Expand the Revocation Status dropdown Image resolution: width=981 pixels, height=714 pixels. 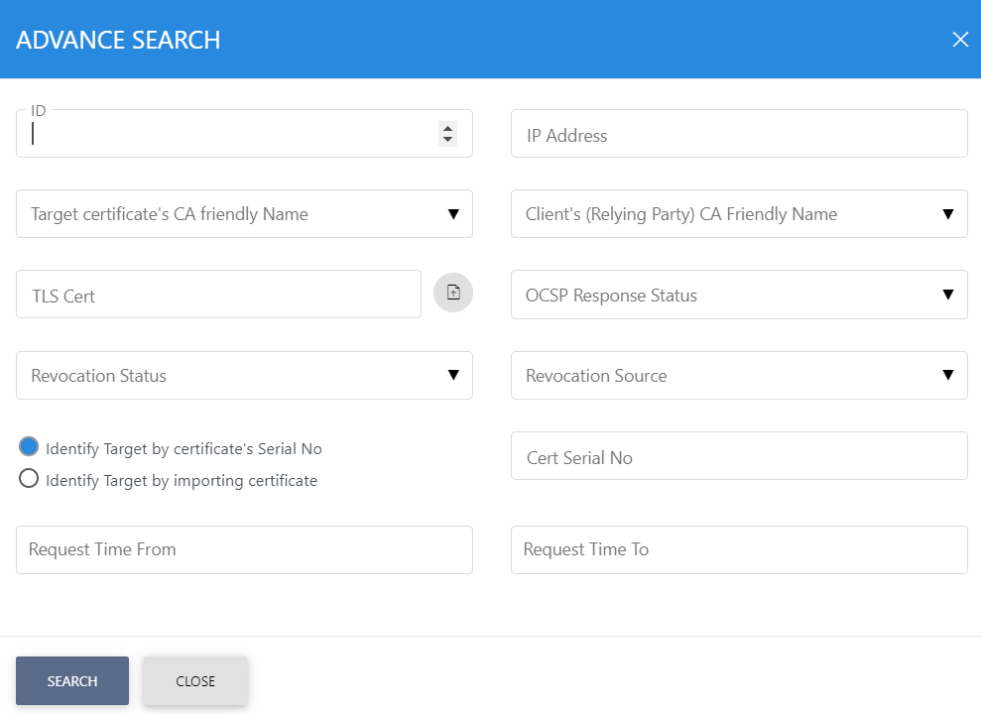[244, 376]
